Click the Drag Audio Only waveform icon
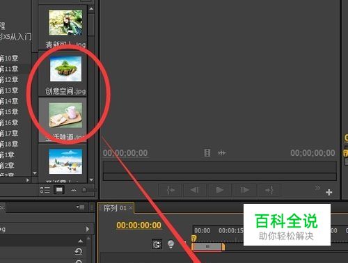Image resolution: width=348 pixels, height=263 pixels. pos(221,153)
